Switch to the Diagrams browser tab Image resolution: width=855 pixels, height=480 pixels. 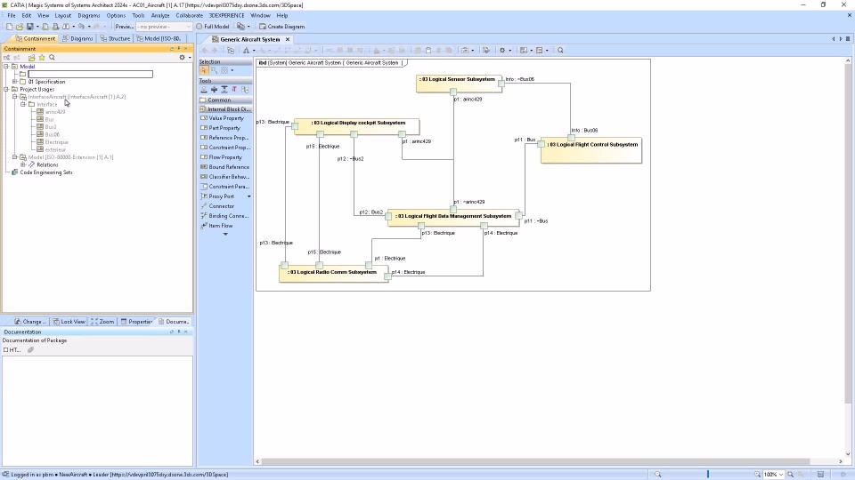(78, 38)
